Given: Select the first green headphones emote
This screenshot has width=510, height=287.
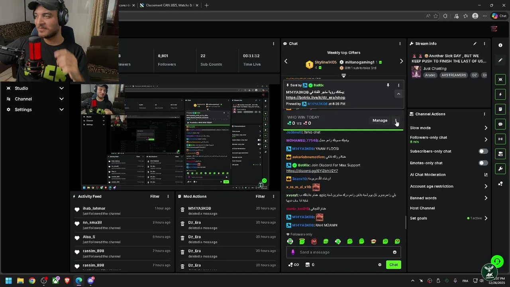Looking at the screenshot, I should tap(290, 241).
